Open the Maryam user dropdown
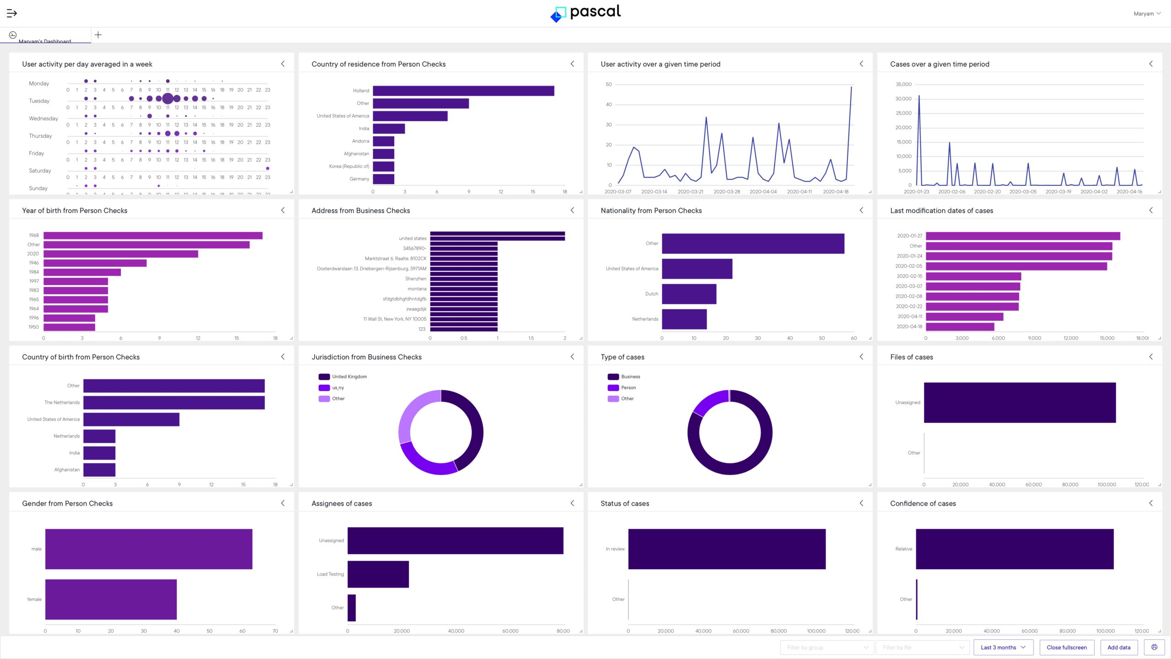 [x=1147, y=13]
